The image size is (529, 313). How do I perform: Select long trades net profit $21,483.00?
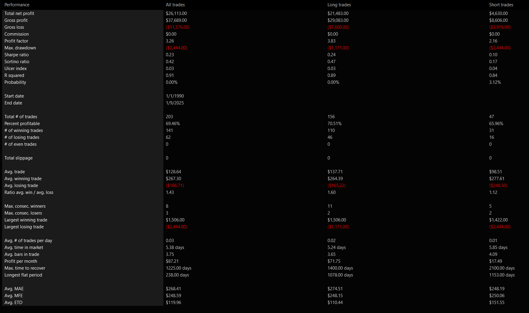tap(338, 13)
